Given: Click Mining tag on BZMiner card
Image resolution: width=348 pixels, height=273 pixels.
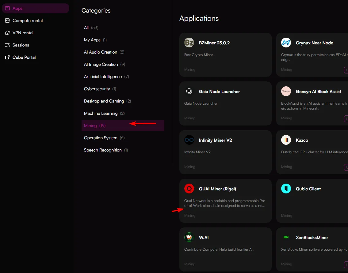Looking at the screenshot, I should pyautogui.click(x=189, y=69).
